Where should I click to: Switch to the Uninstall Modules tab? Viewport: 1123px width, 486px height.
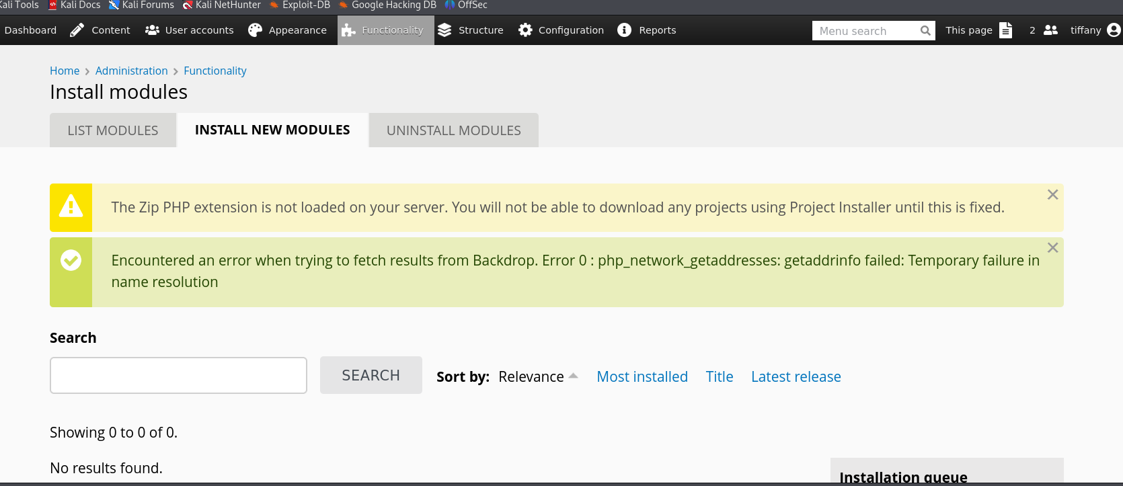[x=454, y=130]
